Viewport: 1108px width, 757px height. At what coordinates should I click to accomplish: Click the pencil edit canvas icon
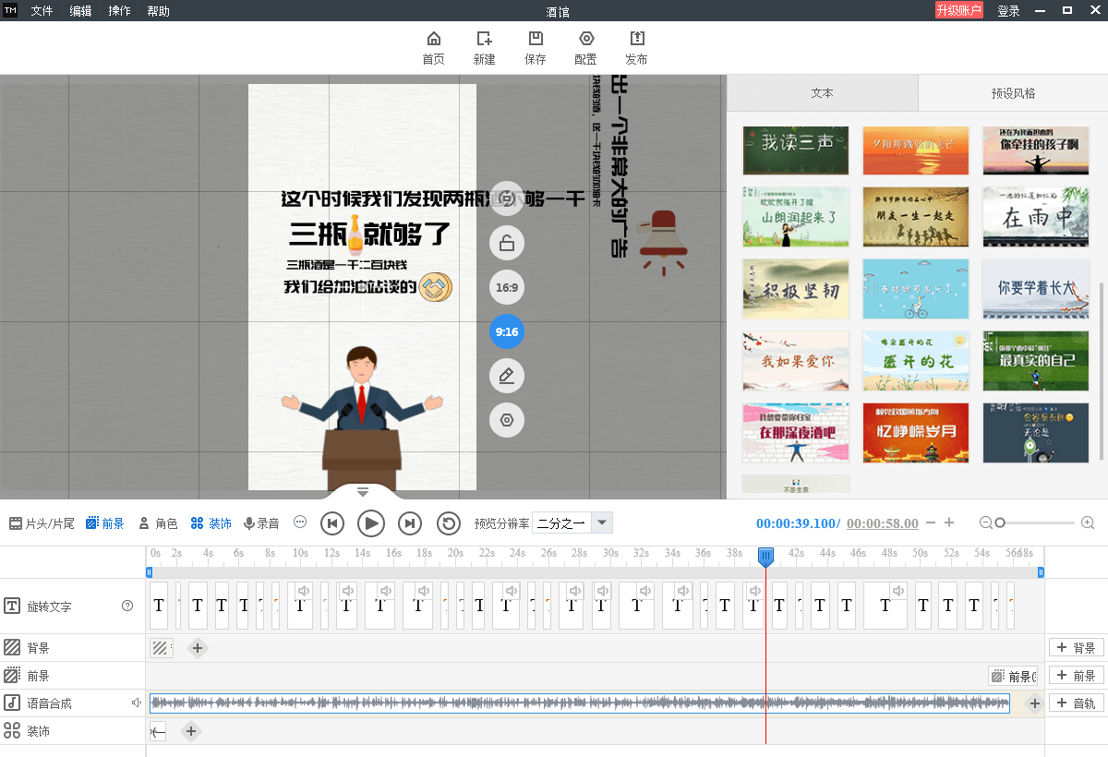[506, 376]
